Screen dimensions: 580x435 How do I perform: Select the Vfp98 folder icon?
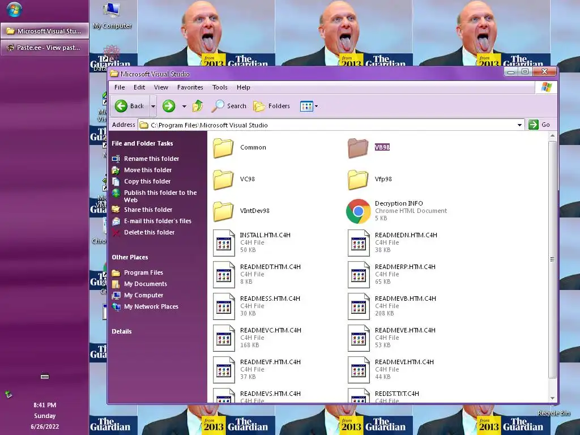coord(358,180)
